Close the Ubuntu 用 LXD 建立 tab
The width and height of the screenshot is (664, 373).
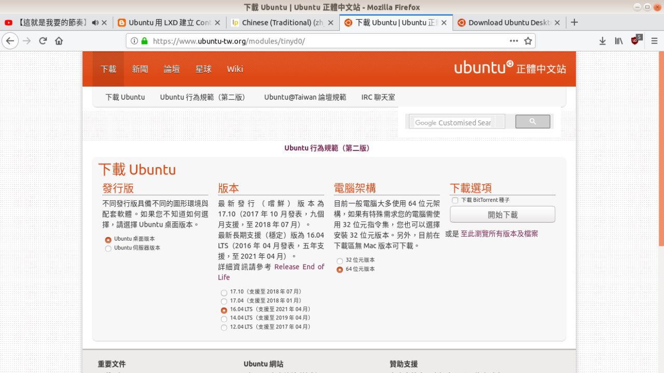217,23
